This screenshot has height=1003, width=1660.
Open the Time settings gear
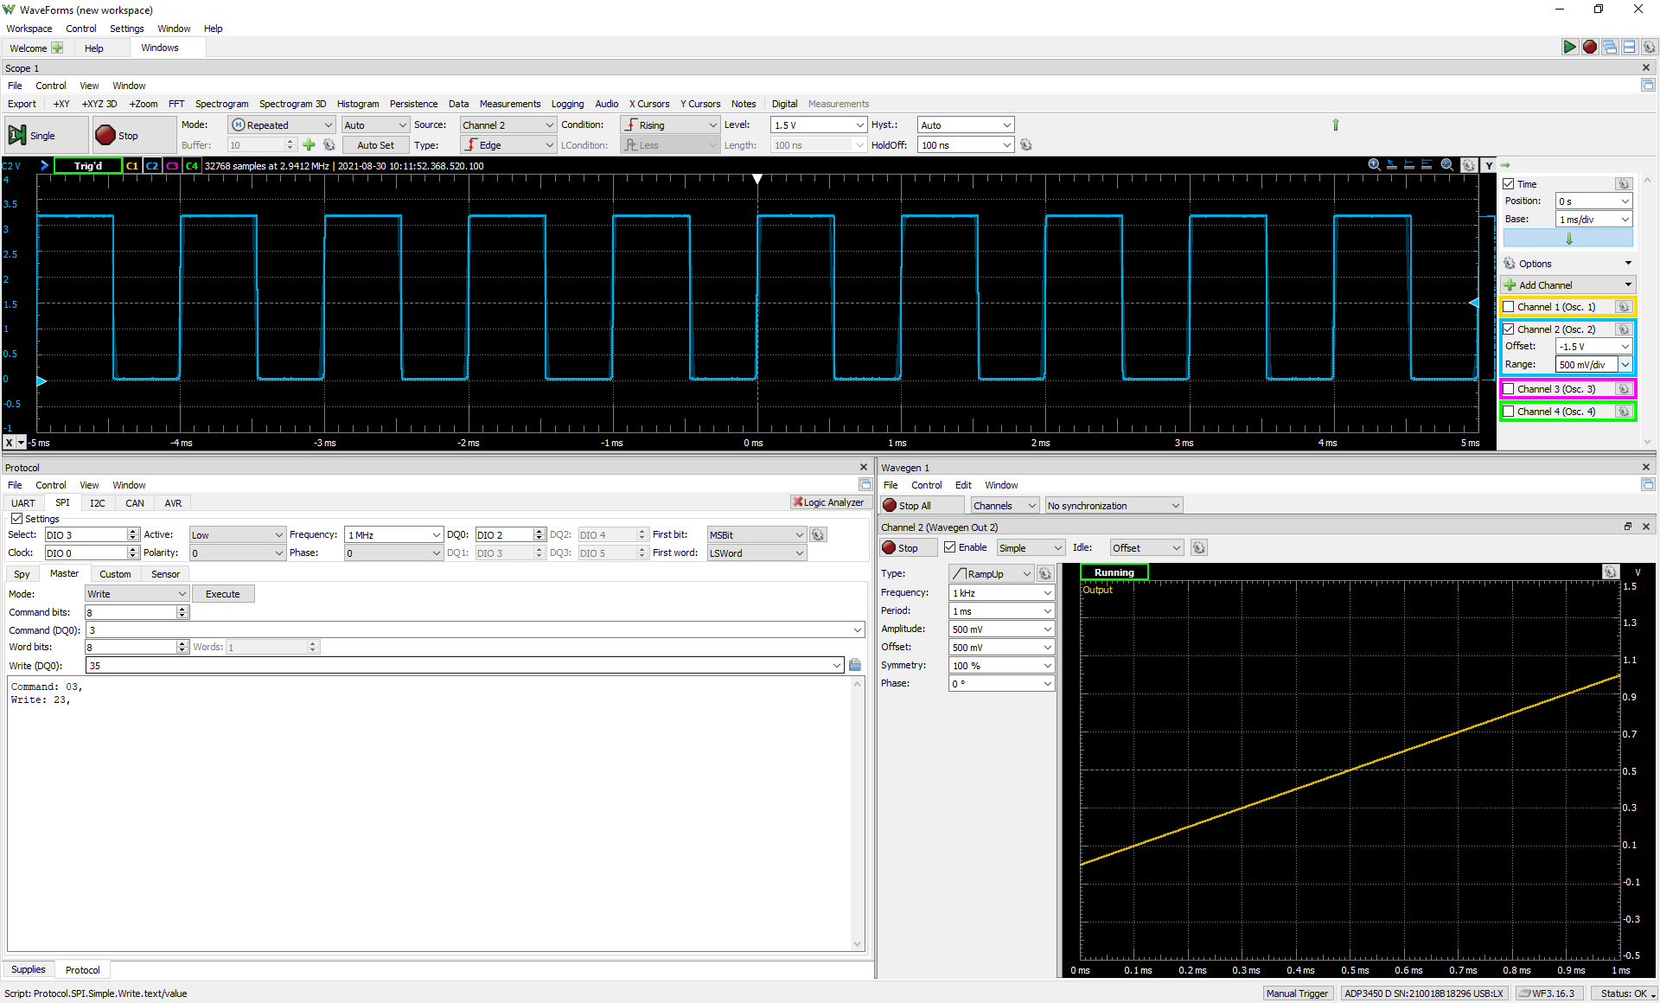[x=1624, y=184]
